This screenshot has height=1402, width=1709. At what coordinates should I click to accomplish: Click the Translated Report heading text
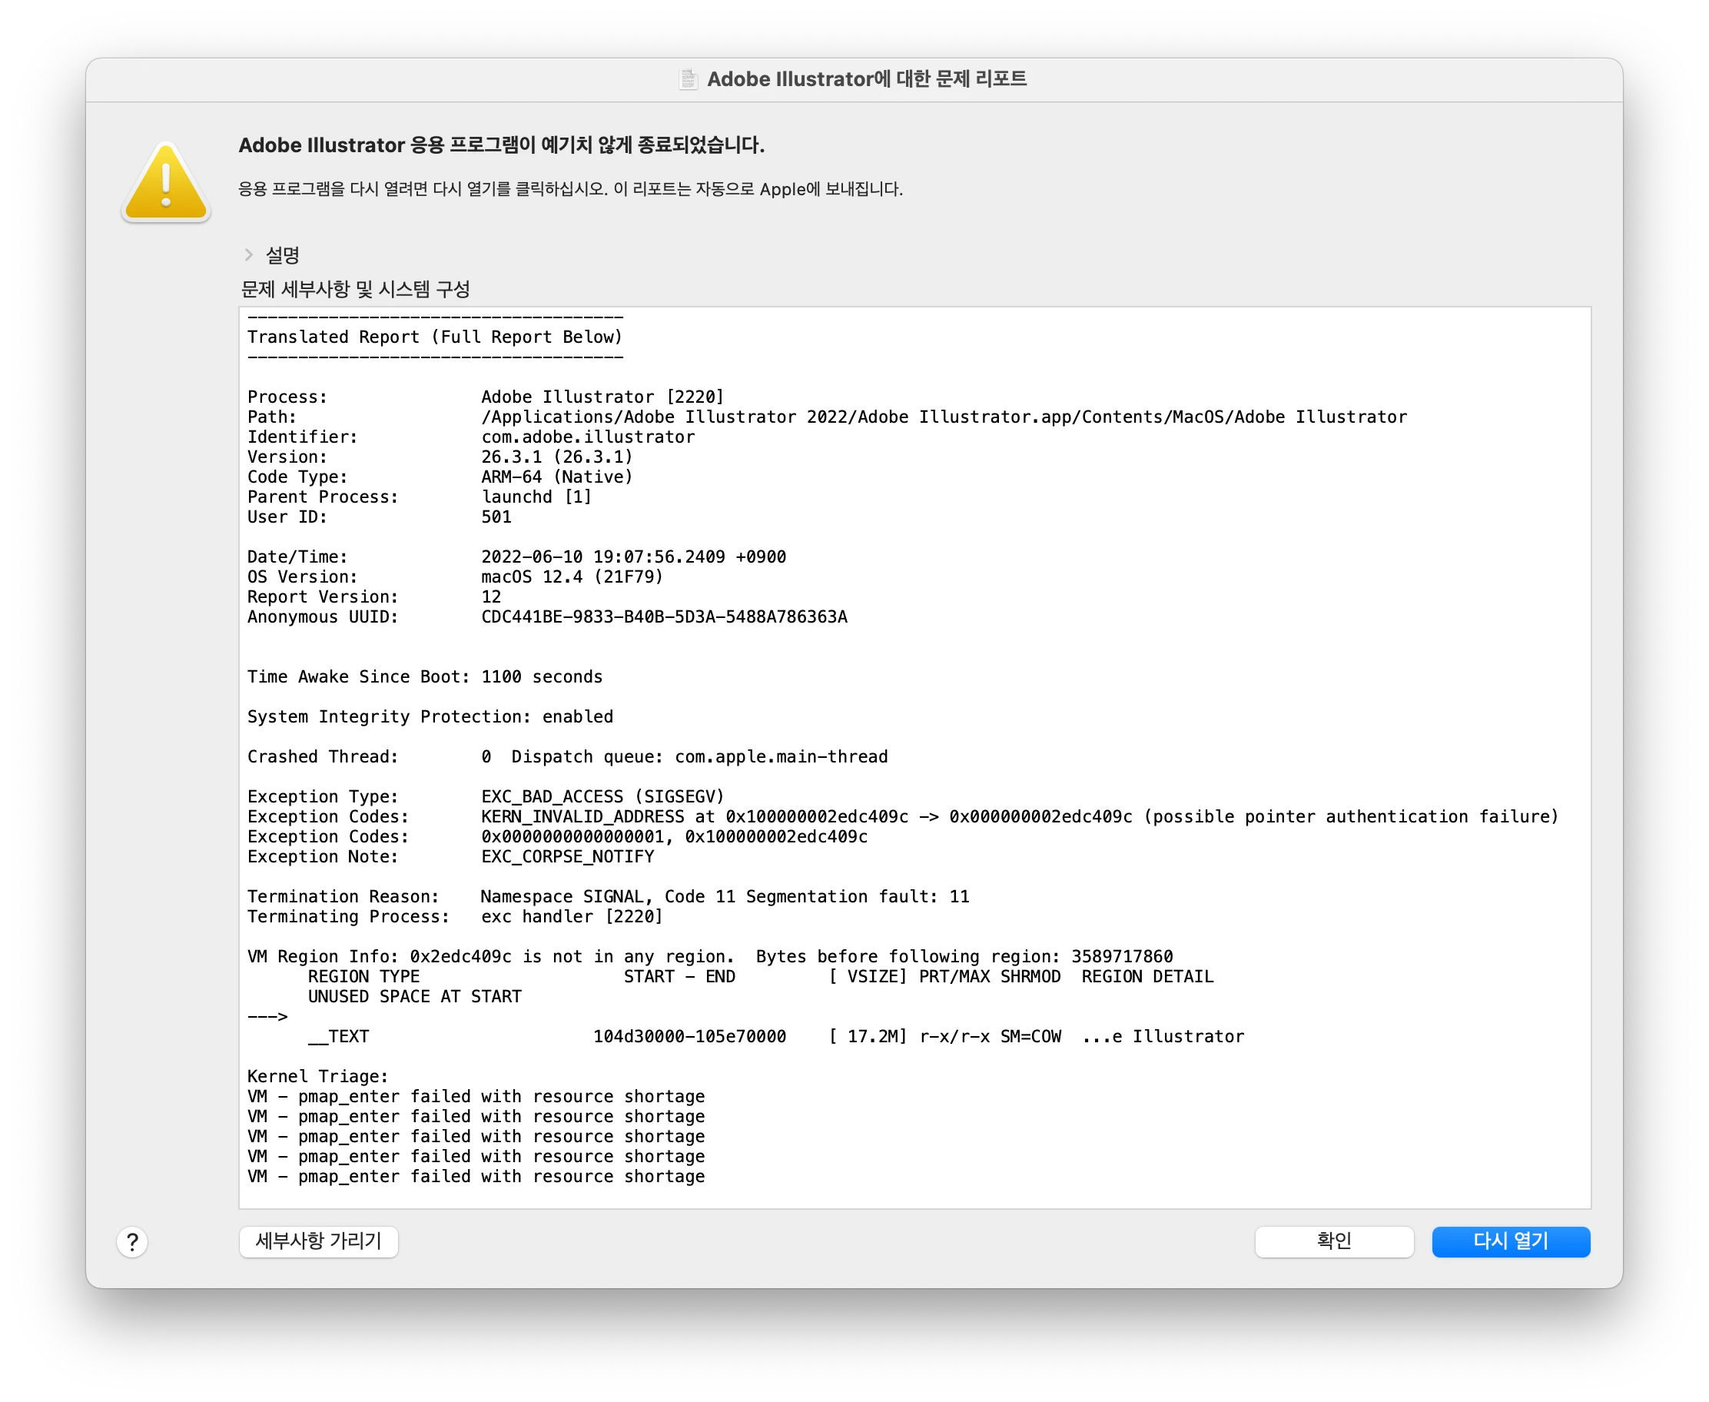(434, 337)
